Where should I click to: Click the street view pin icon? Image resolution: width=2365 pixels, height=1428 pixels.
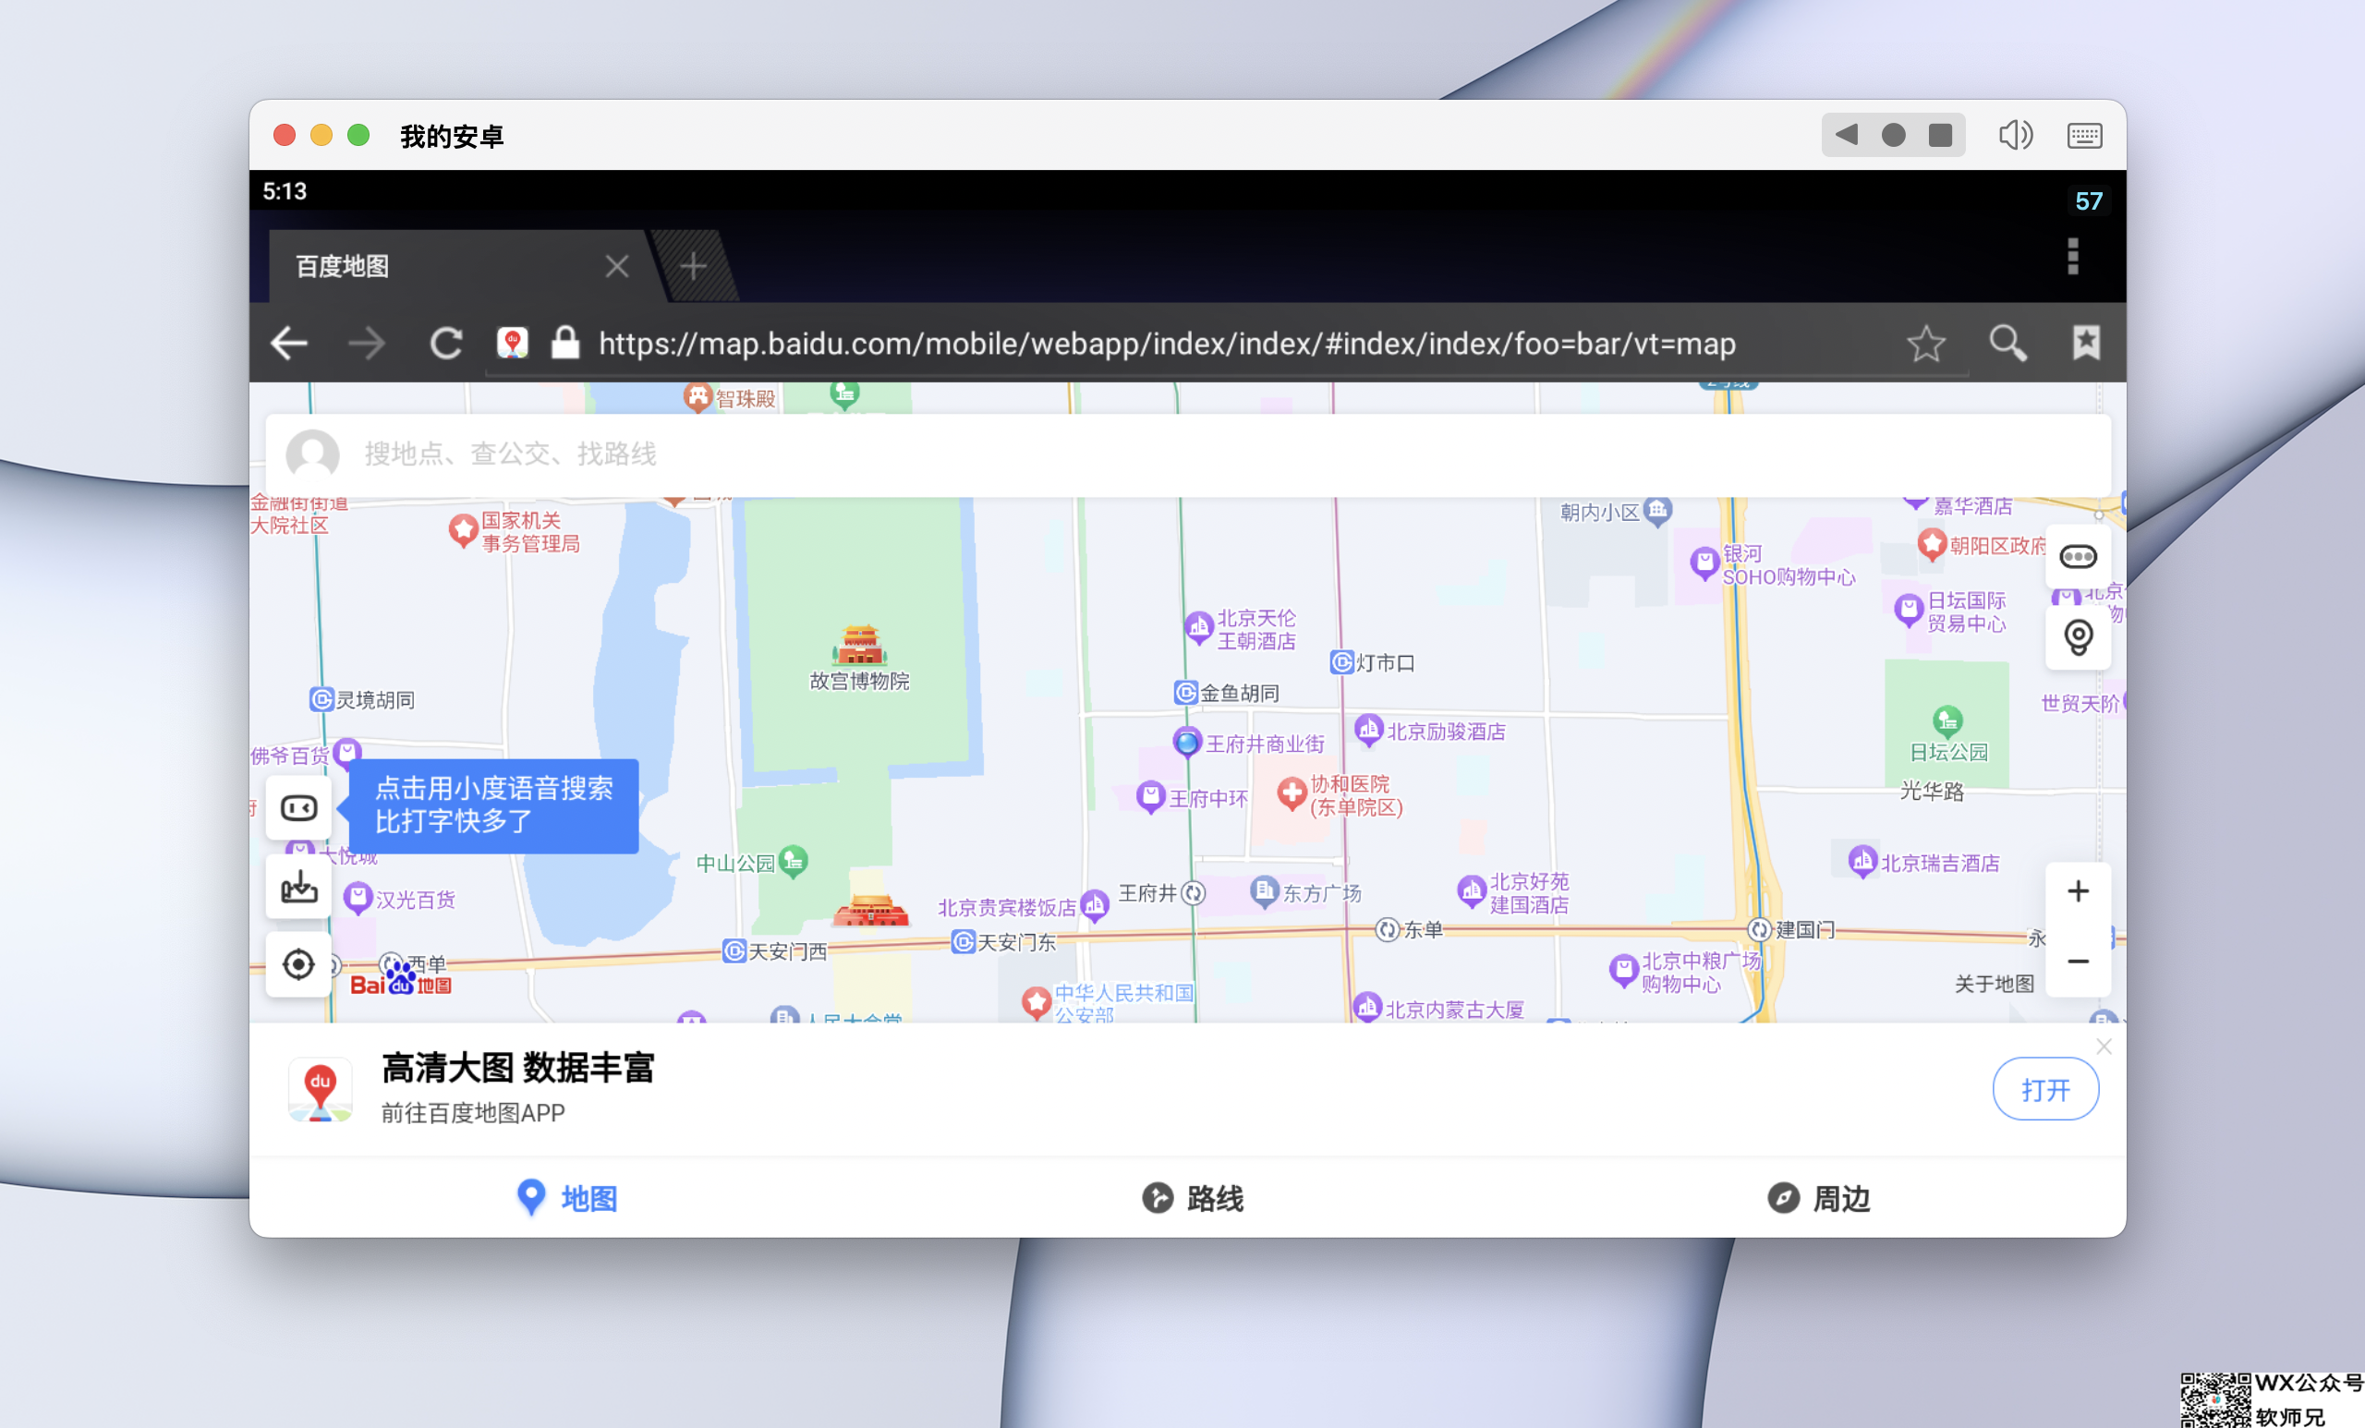click(2078, 637)
